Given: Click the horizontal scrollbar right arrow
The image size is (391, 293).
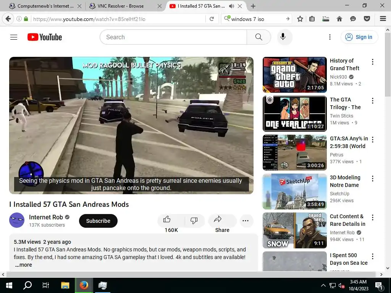Looking at the screenshot, I should (381, 275).
